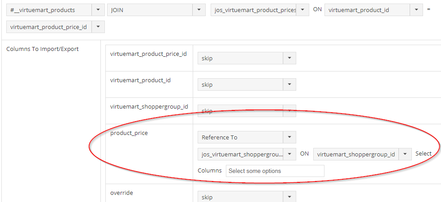Screen dimensions: 441x202
Task: Click the 'Select some options' columns field
Action: tap(275, 171)
